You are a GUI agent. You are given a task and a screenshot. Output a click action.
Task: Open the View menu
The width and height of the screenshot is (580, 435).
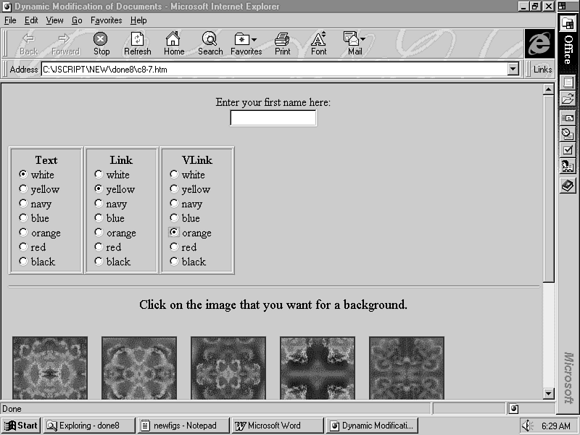(54, 20)
